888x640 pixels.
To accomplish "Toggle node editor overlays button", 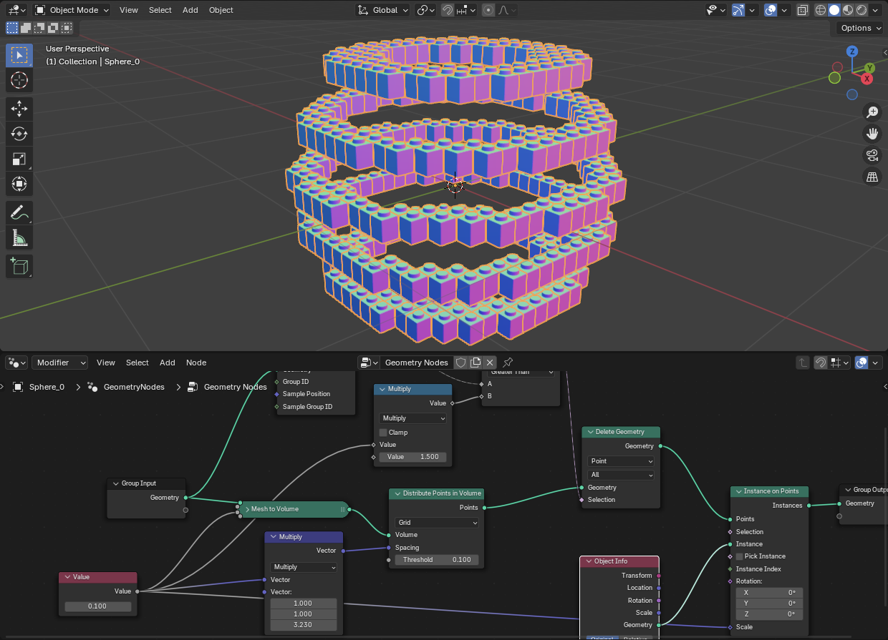I will (862, 363).
